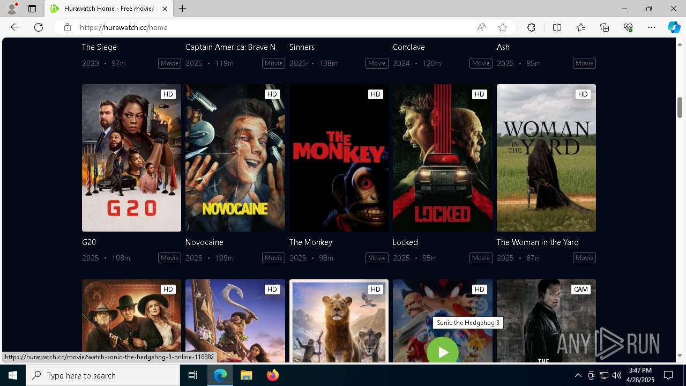The height and width of the screenshot is (386, 686).
Task: Open Firefox from taskbar
Action: click(x=272, y=375)
